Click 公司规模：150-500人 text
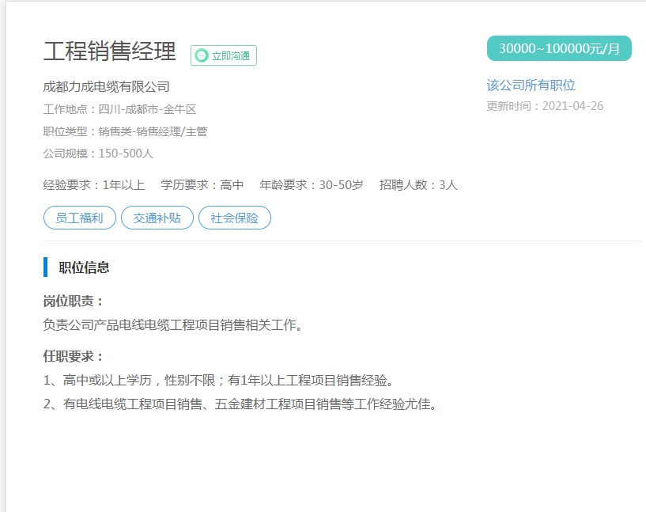The width and height of the screenshot is (646, 512). point(98,154)
